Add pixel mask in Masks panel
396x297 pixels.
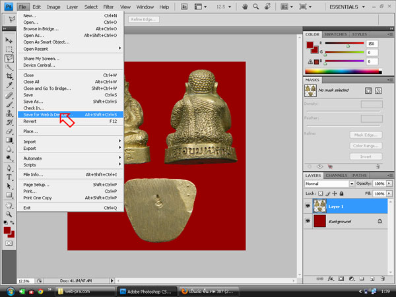coord(368,90)
